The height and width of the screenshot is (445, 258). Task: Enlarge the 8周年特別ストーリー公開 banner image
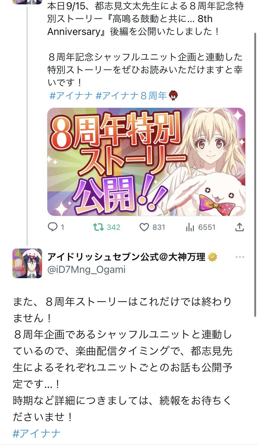pyautogui.click(x=146, y=162)
